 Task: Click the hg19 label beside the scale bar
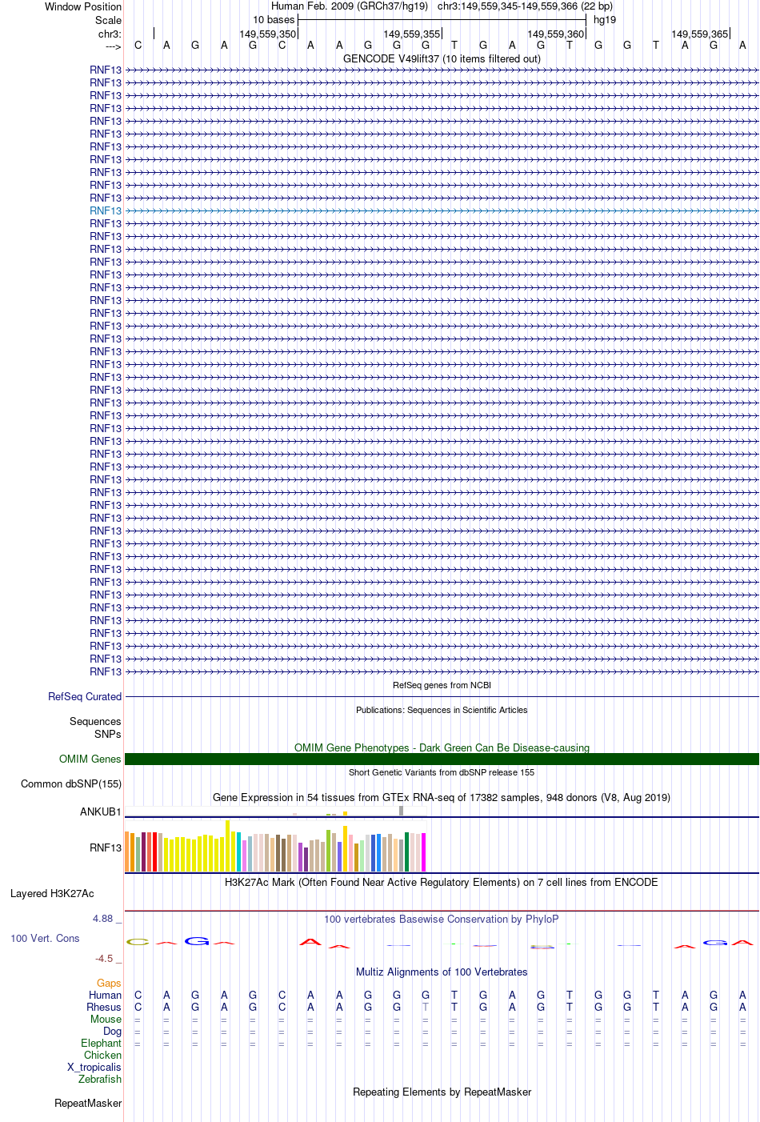[x=605, y=19]
